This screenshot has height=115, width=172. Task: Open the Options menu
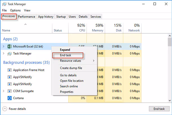[x=16, y=10]
